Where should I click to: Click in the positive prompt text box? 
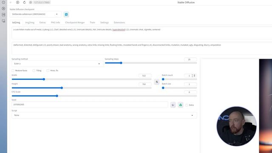pos(142,33)
